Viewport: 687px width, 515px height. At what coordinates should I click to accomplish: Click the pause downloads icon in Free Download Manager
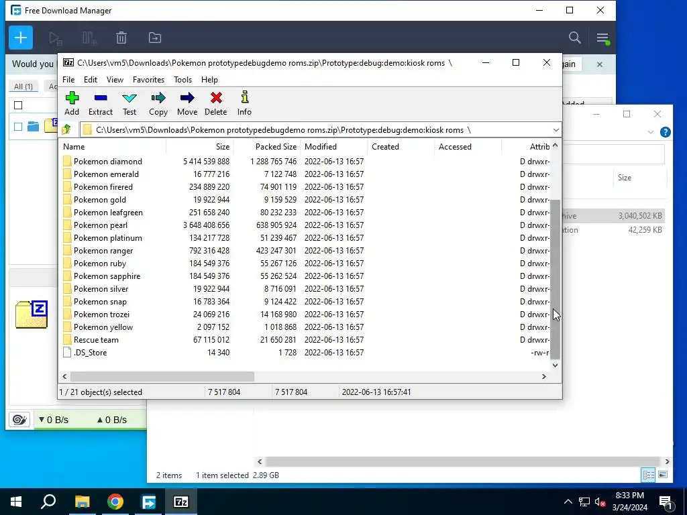(x=89, y=38)
